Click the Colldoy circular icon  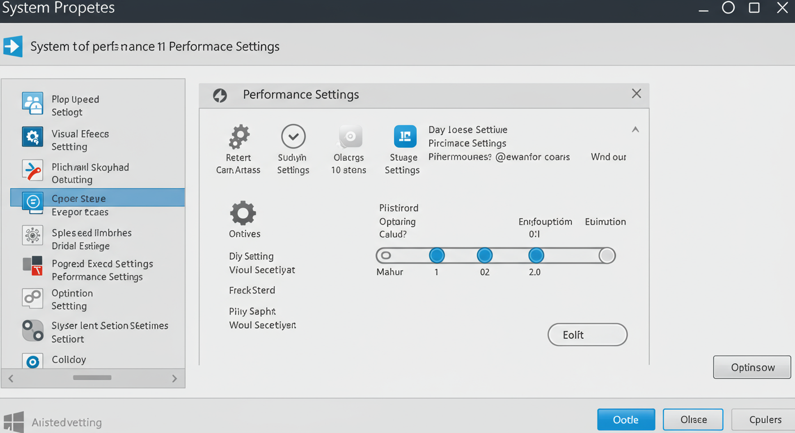(33, 361)
